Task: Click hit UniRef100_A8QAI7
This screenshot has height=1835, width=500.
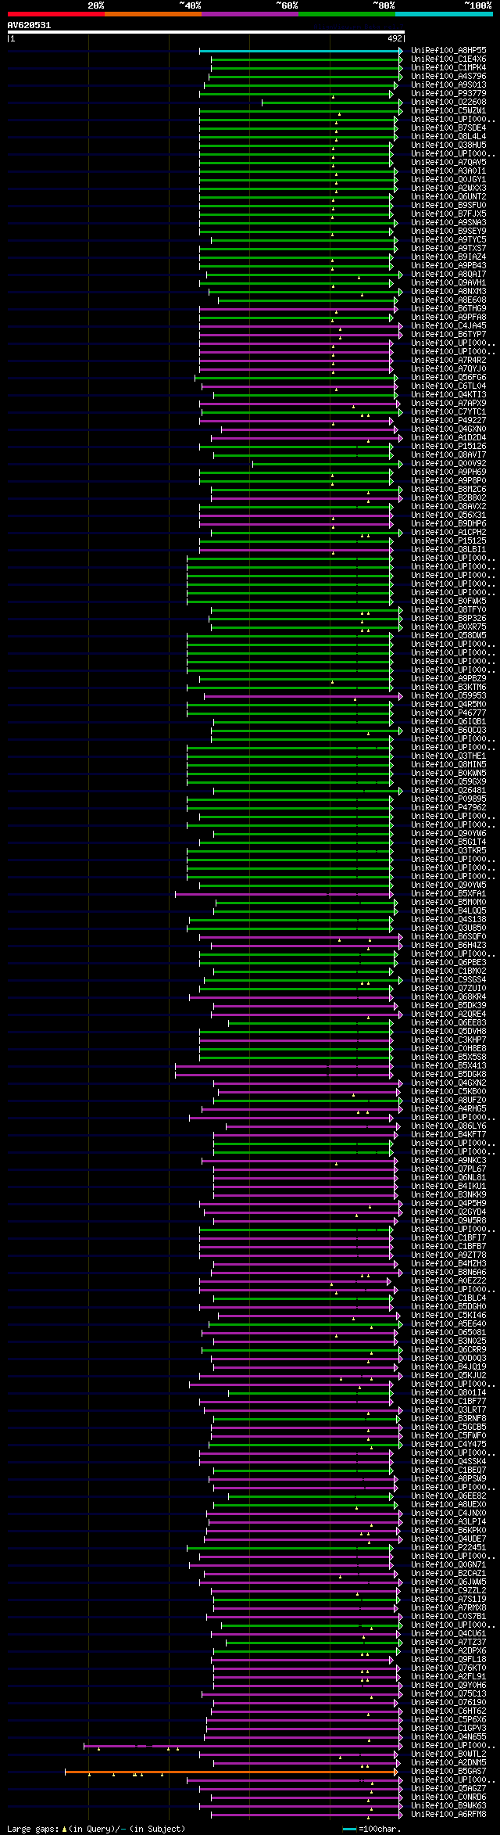Action: tap(448, 275)
